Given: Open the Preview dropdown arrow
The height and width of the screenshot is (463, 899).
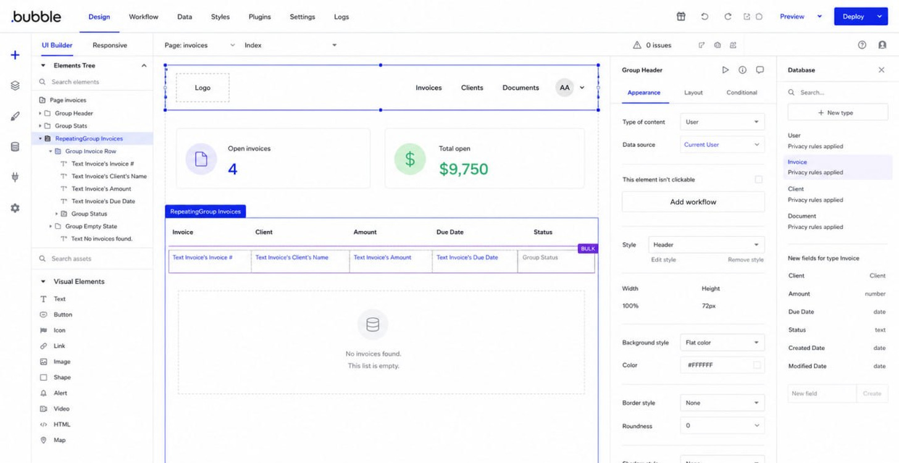Looking at the screenshot, I should click(820, 17).
